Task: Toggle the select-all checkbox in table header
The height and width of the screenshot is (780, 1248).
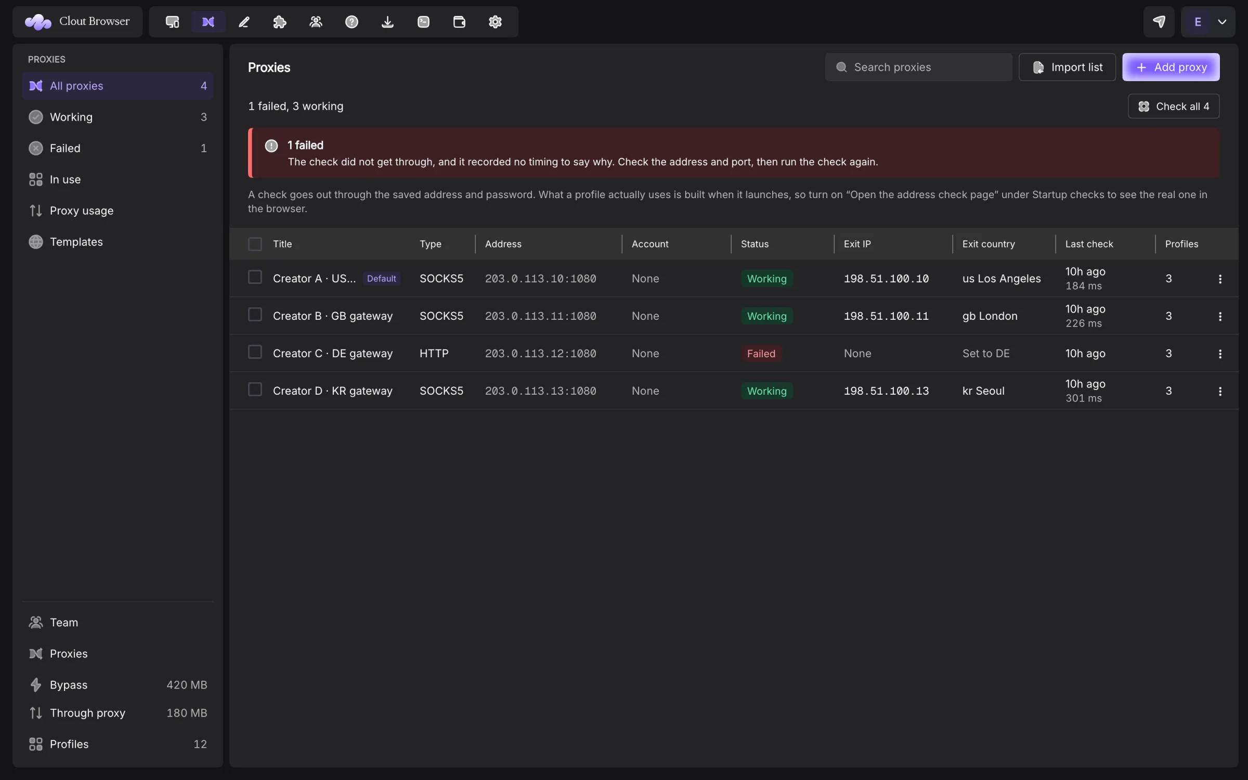Action: (255, 244)
